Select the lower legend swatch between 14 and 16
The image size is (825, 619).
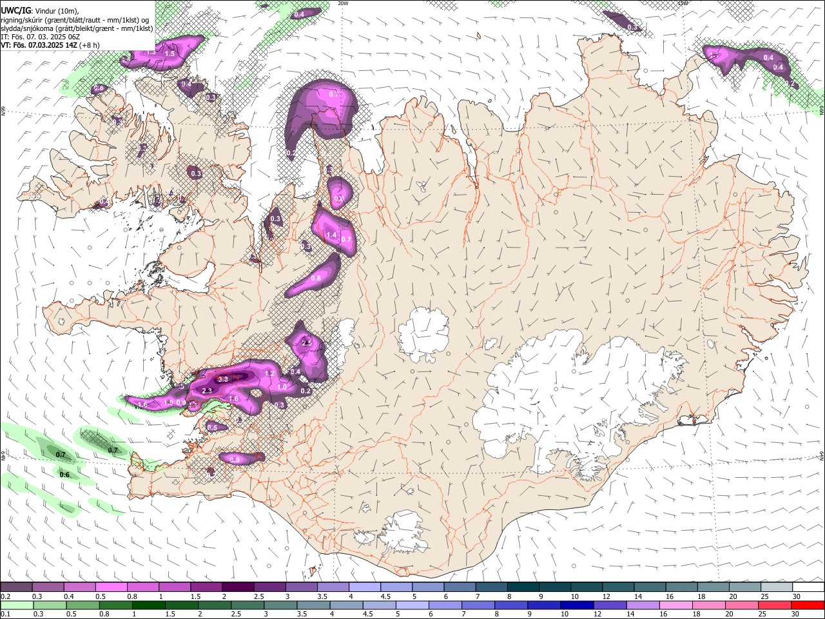(643, 605)
